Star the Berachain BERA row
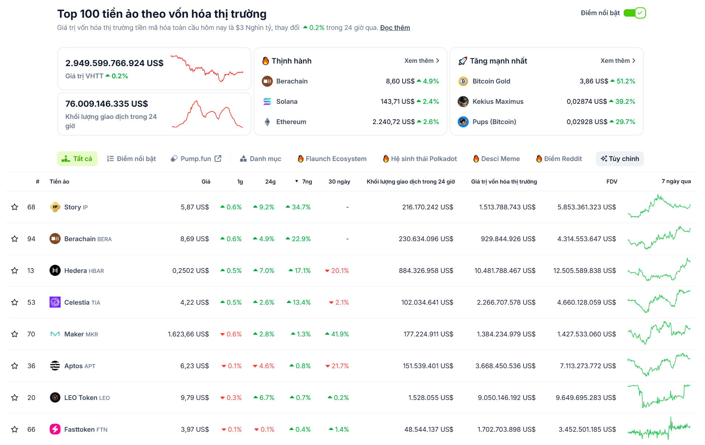705x445 pixels. 14,239
